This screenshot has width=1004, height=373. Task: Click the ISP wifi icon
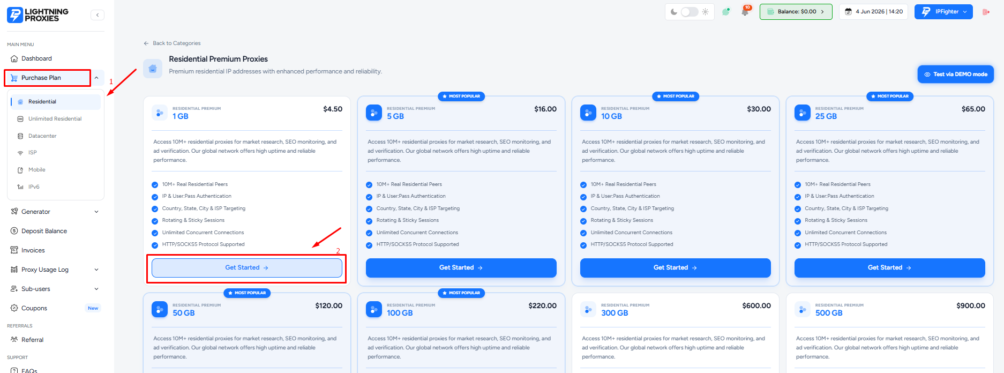[x=20, y=153]
